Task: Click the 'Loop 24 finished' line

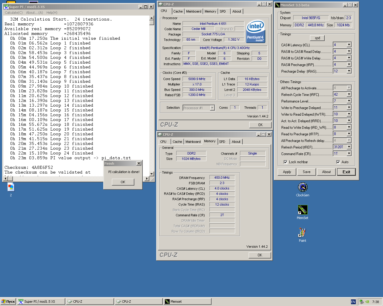Action: (52, 153)
